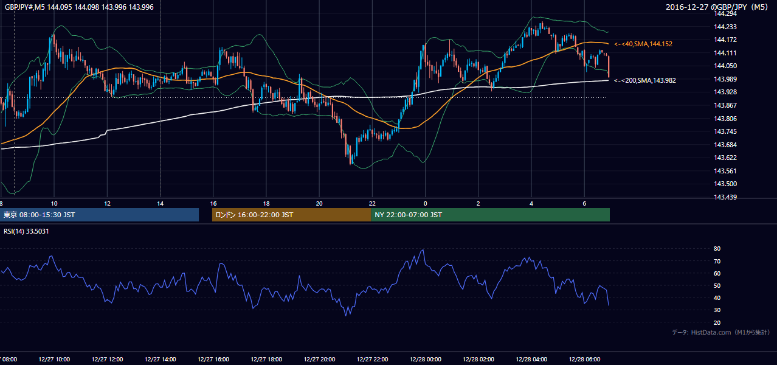Click bottom date label 12/28 00:00

[425, 360]
